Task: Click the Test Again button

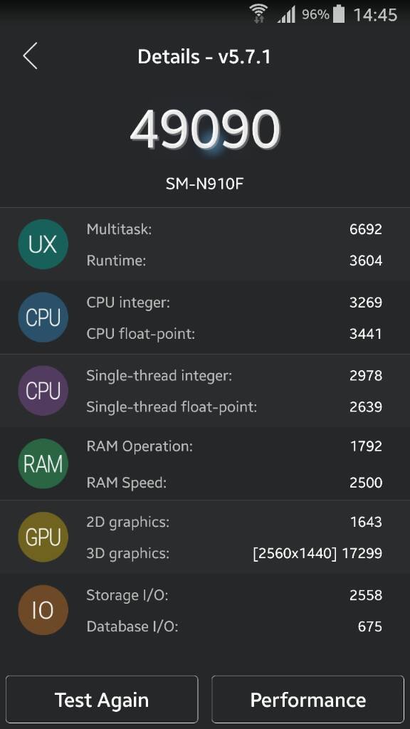Action: pos(102,699)
